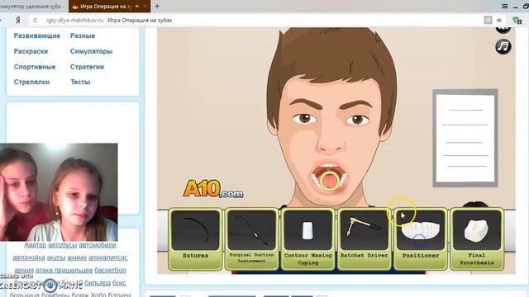Pick the Positioner tool

pos(421,239)
